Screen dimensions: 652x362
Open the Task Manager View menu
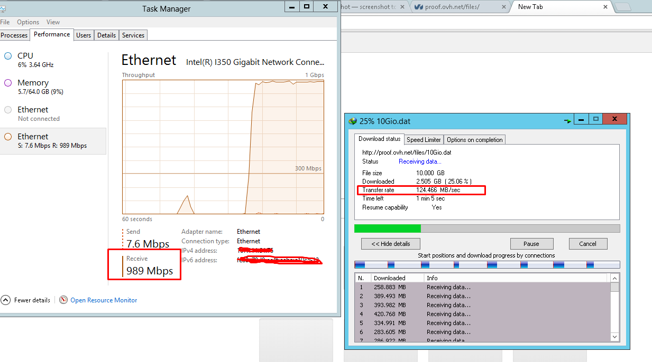coord(53,22)
